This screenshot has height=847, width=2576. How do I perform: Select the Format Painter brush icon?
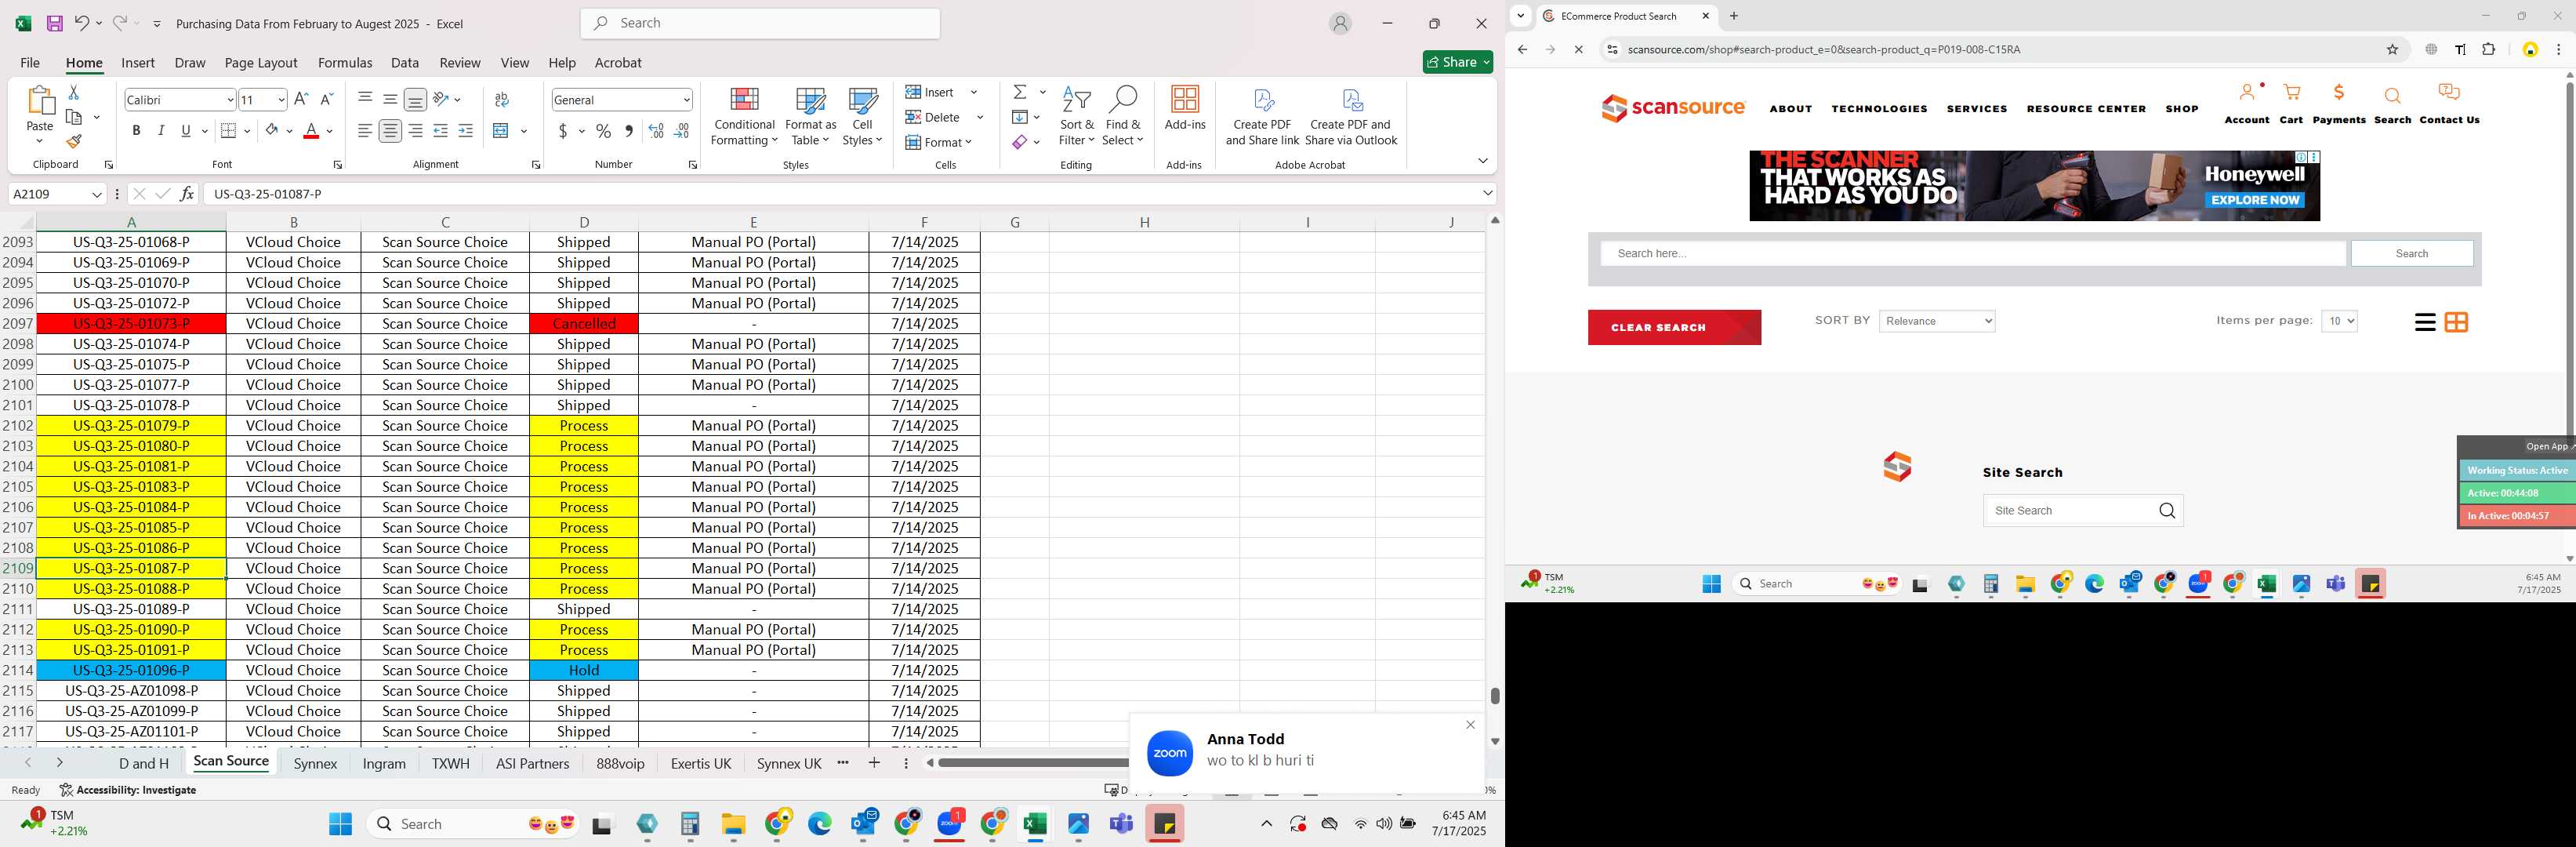point(74,141)
